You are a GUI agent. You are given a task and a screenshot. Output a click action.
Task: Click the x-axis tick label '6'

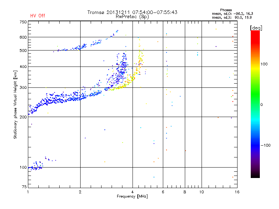(x=163, y=192)
